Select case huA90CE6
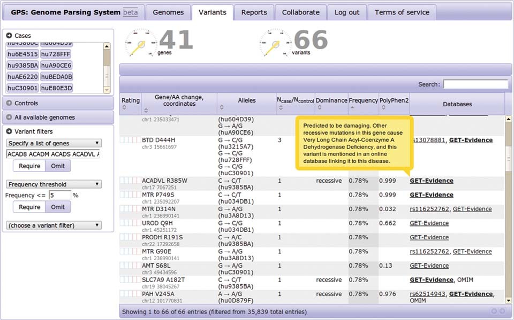This screenshot has height=320, width=514. (56, 65)
